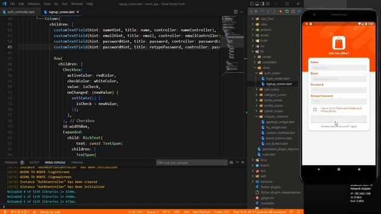
Task: Close the bottom panel with X
Action: coord(242,162)
